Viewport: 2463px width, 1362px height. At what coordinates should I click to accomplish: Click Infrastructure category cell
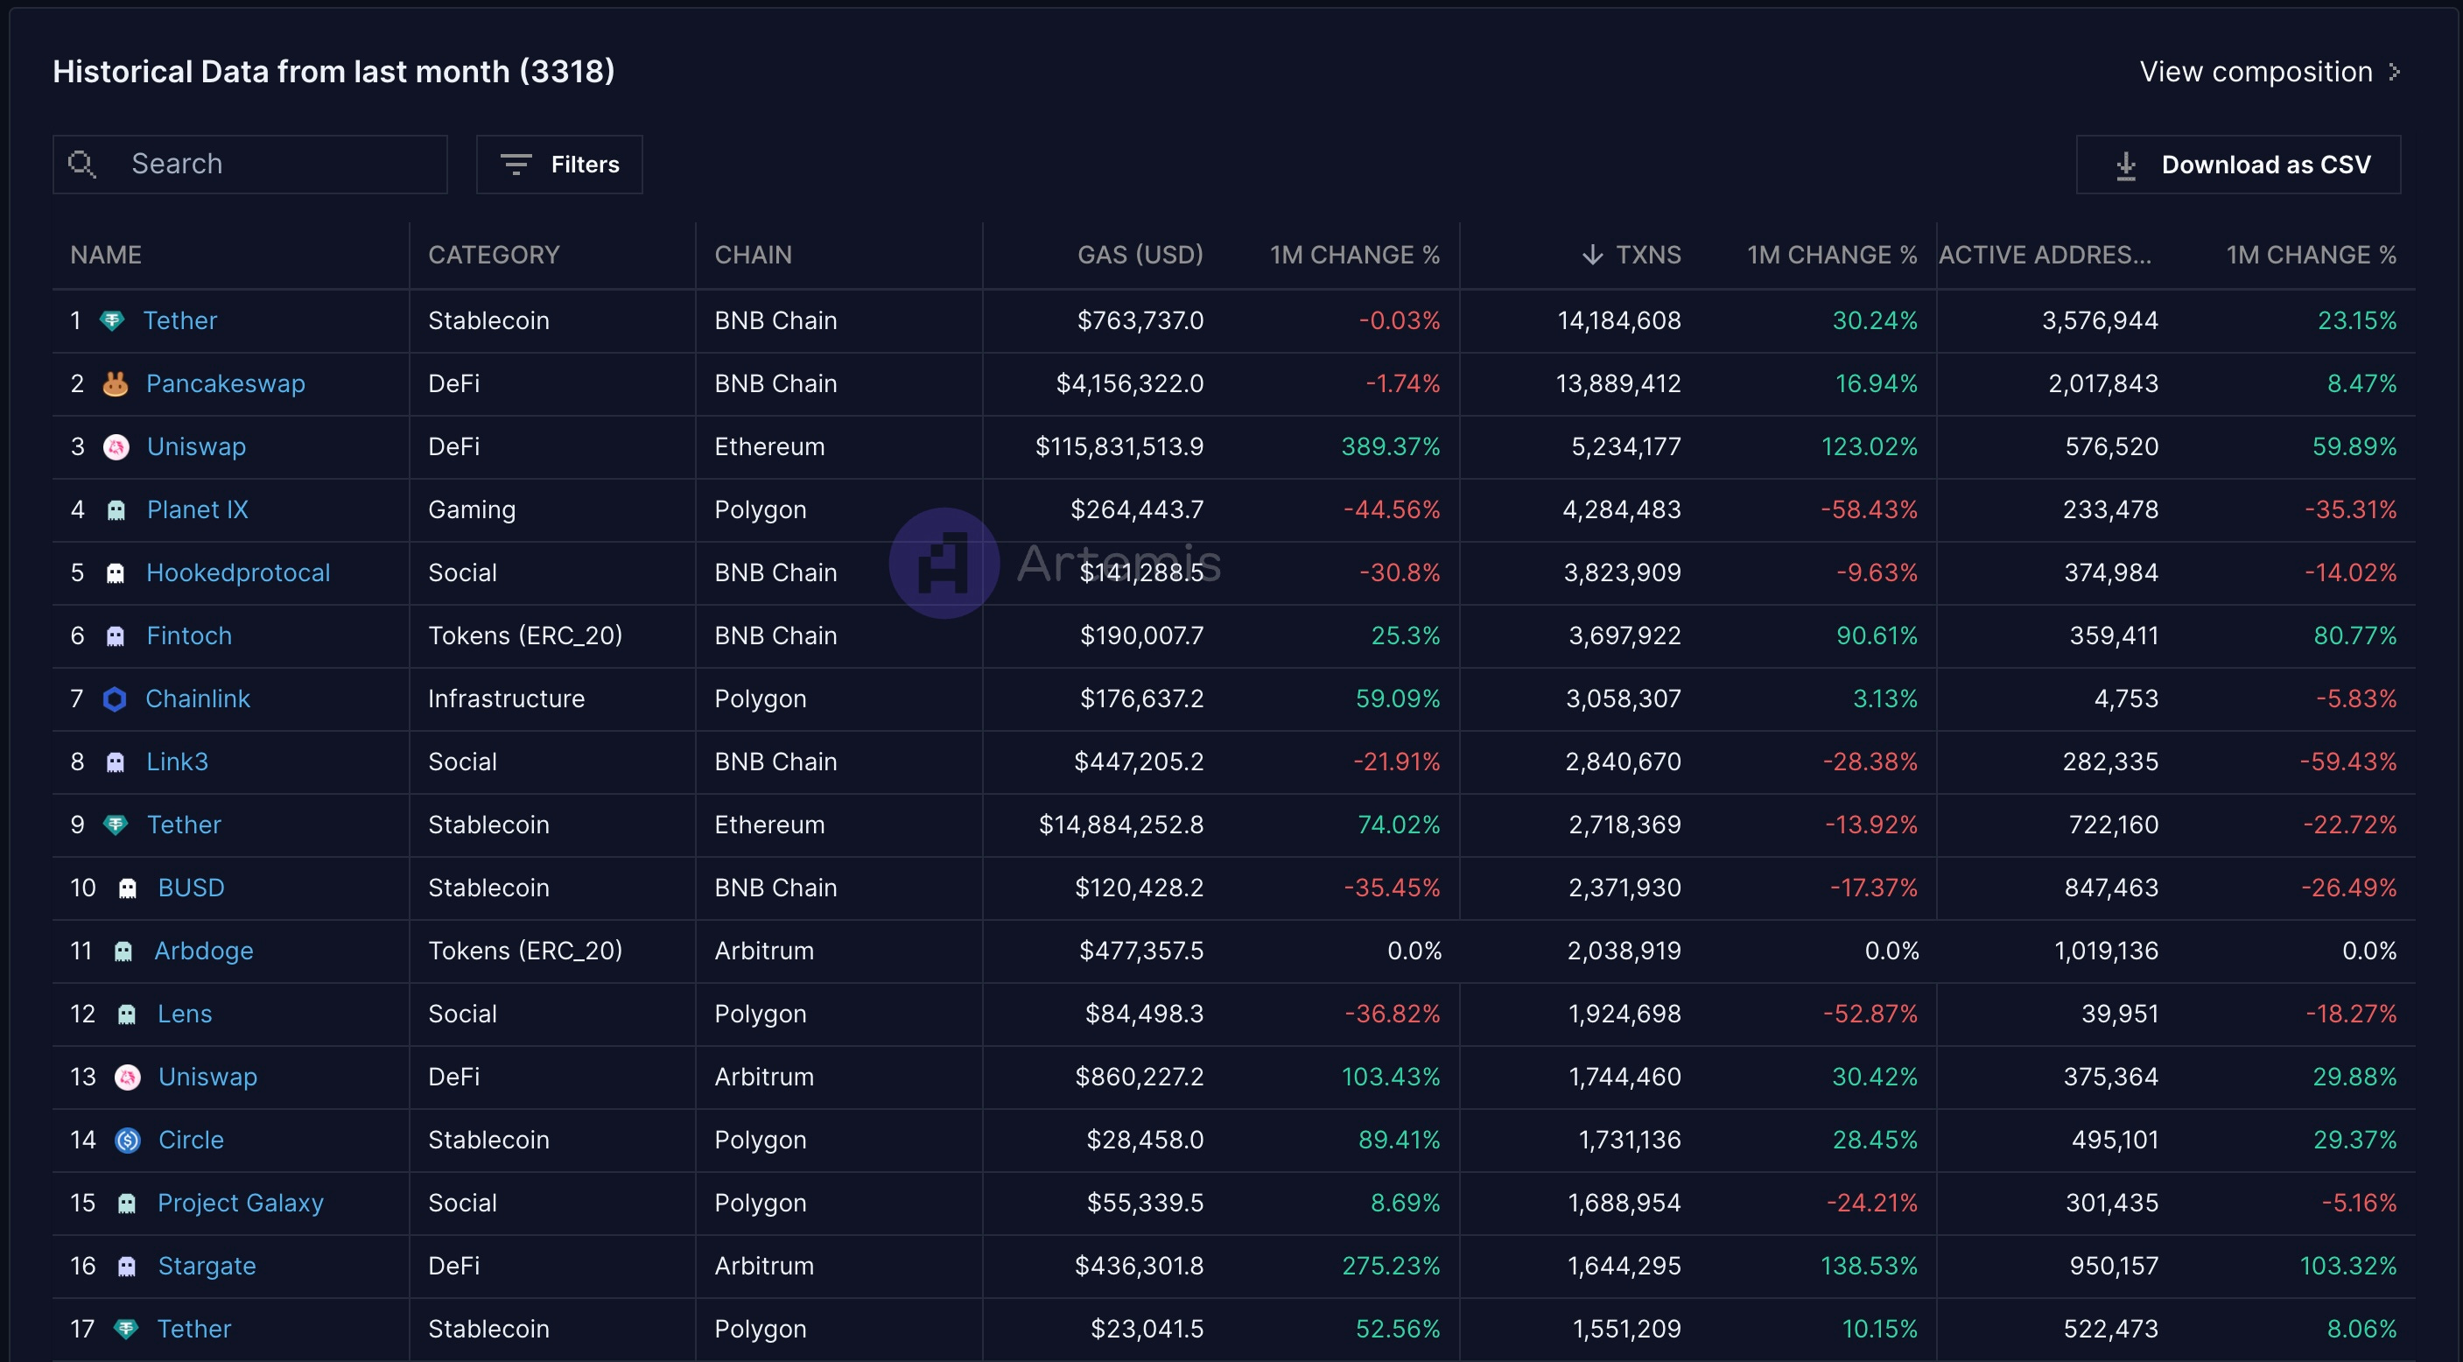click(506, 699)
